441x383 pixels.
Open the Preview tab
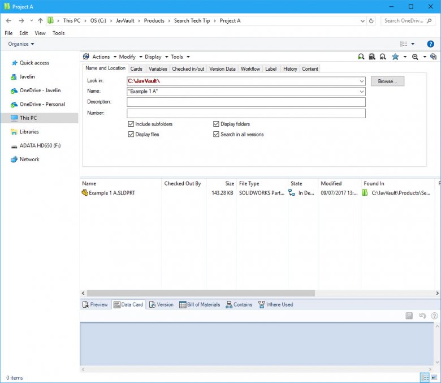pos(95,304)
